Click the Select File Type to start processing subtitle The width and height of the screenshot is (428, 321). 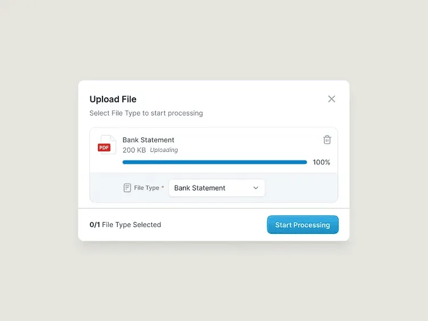pos(146,113)
